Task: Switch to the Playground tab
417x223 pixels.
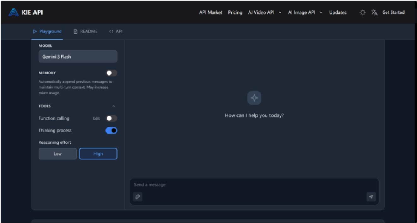Action: point(47,31)
